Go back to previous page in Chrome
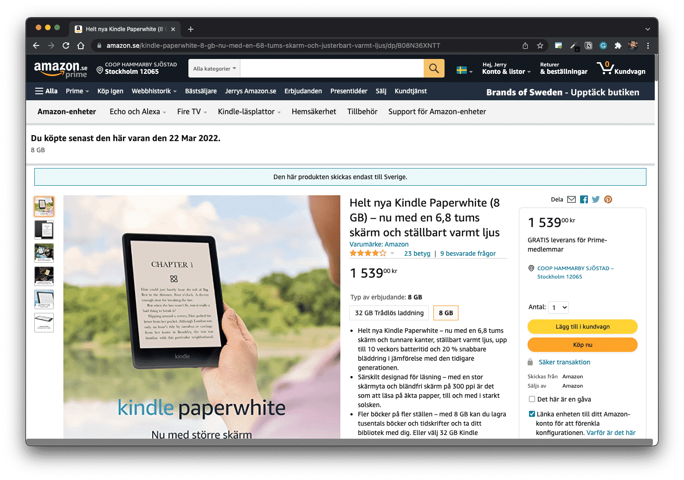 click(x=36, y=45)
